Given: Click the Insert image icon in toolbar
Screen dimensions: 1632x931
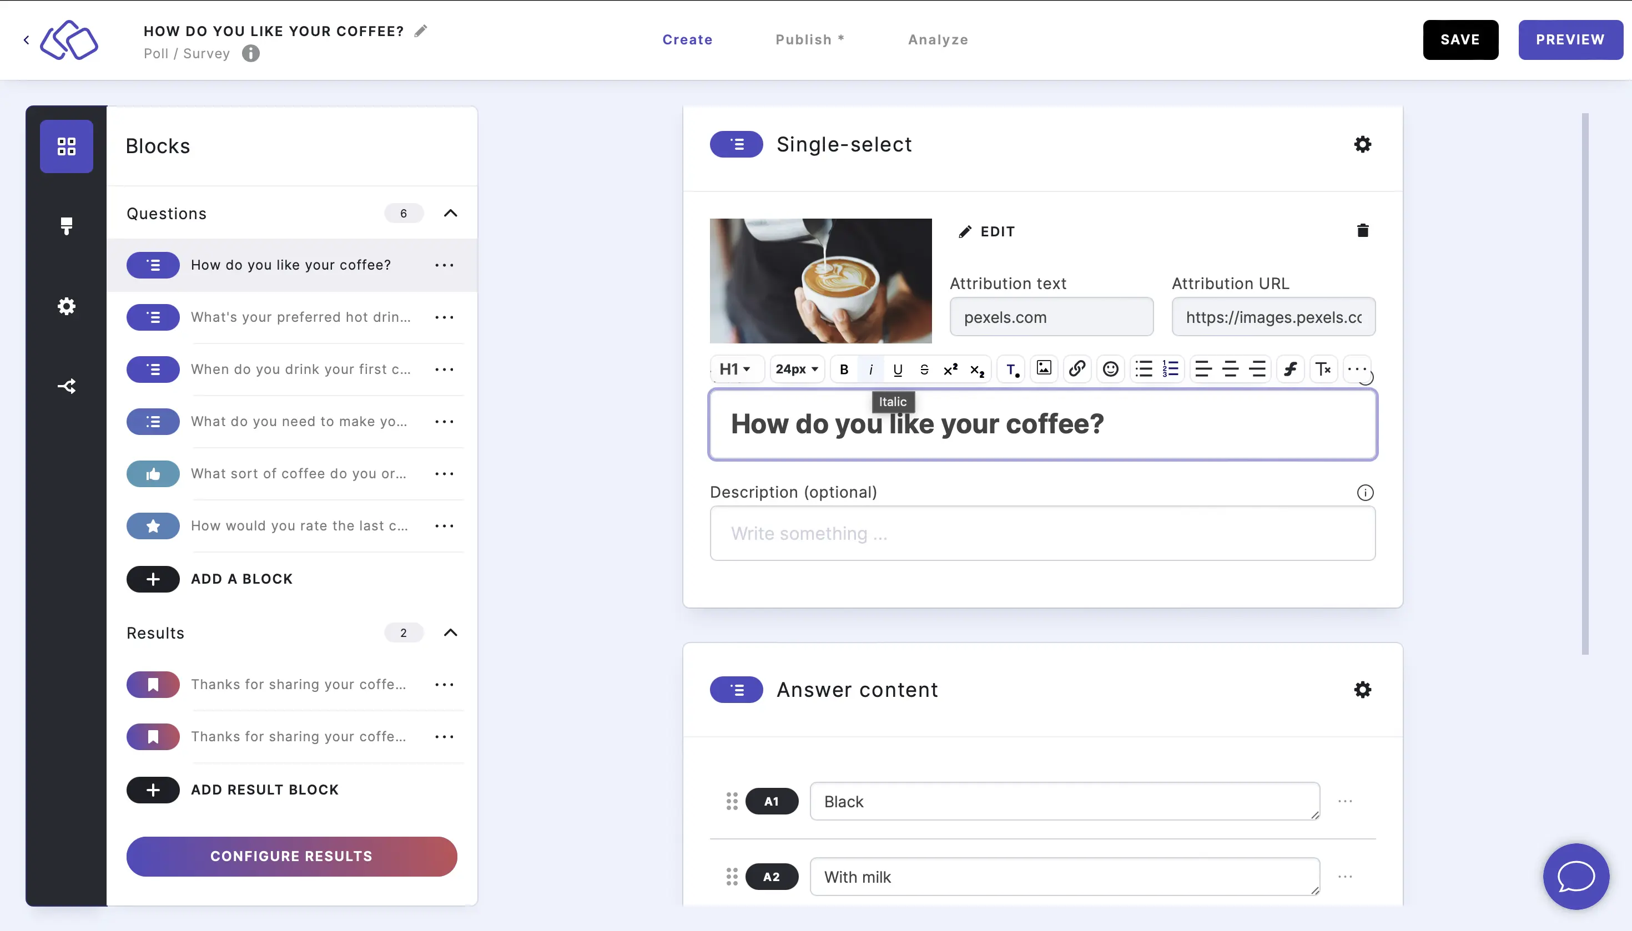Looking at the screenshot, I should tap(1042, 368).
